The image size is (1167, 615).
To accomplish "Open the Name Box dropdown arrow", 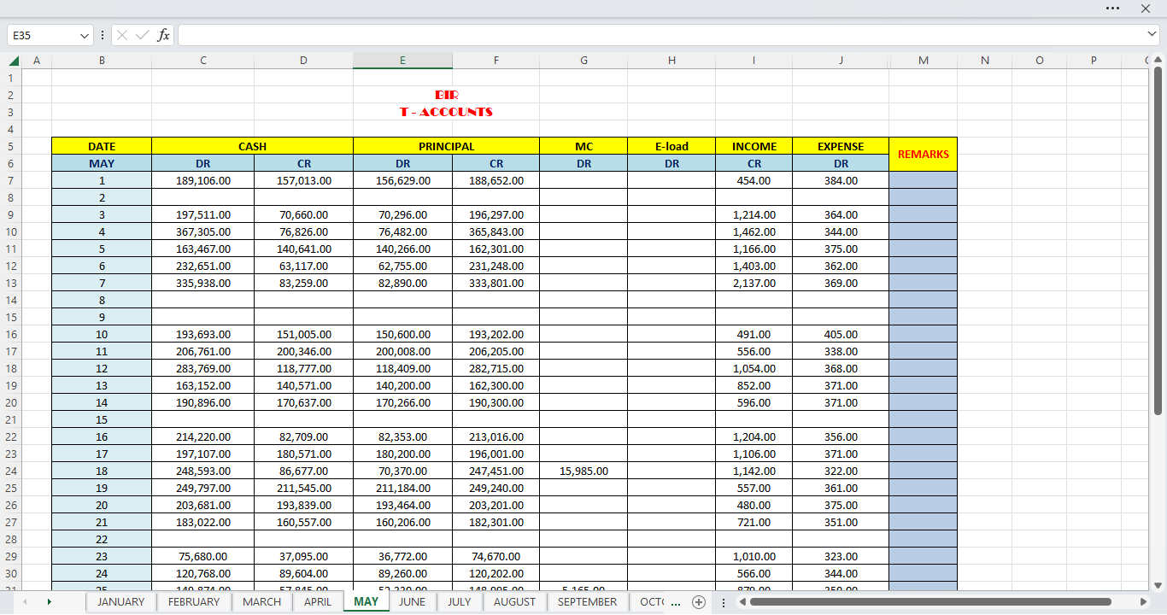I will (85, 35).
